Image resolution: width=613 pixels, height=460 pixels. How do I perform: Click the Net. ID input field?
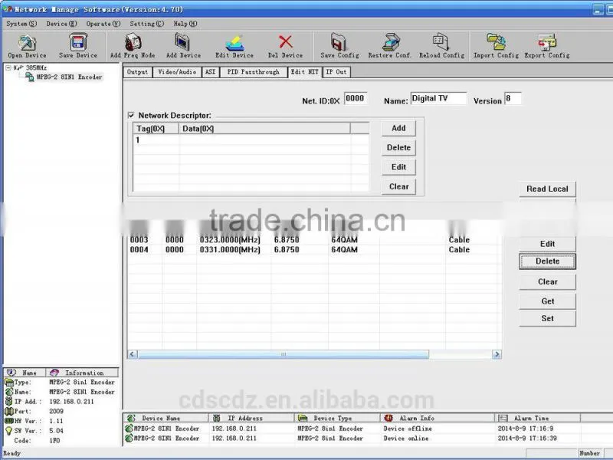(x=356, y=99)
